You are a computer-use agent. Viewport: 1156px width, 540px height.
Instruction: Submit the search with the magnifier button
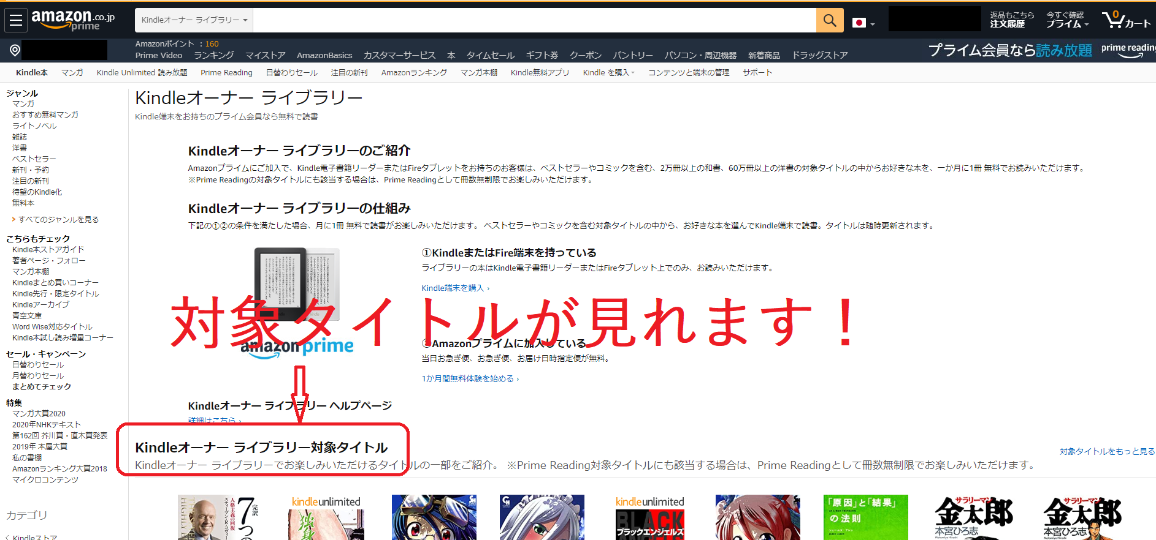(829, 20)
